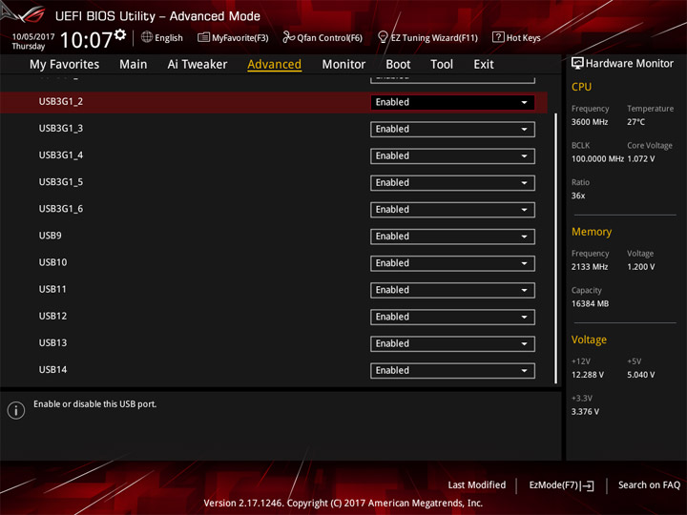Open the USB13 Enabled dropdown

pos(452,343)
